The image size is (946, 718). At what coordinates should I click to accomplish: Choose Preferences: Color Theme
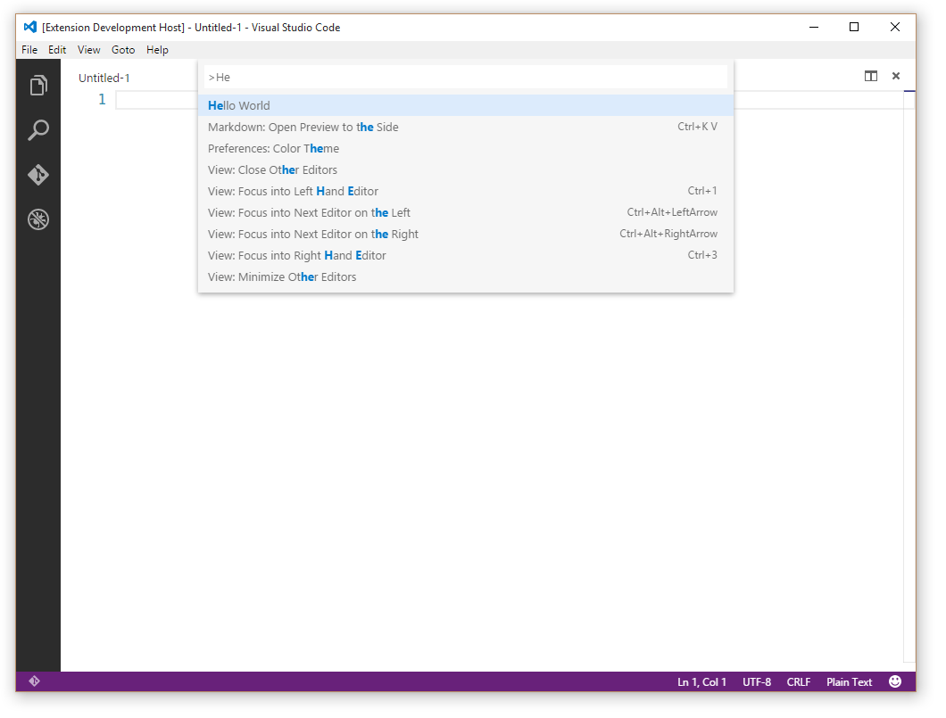(274, 148)
